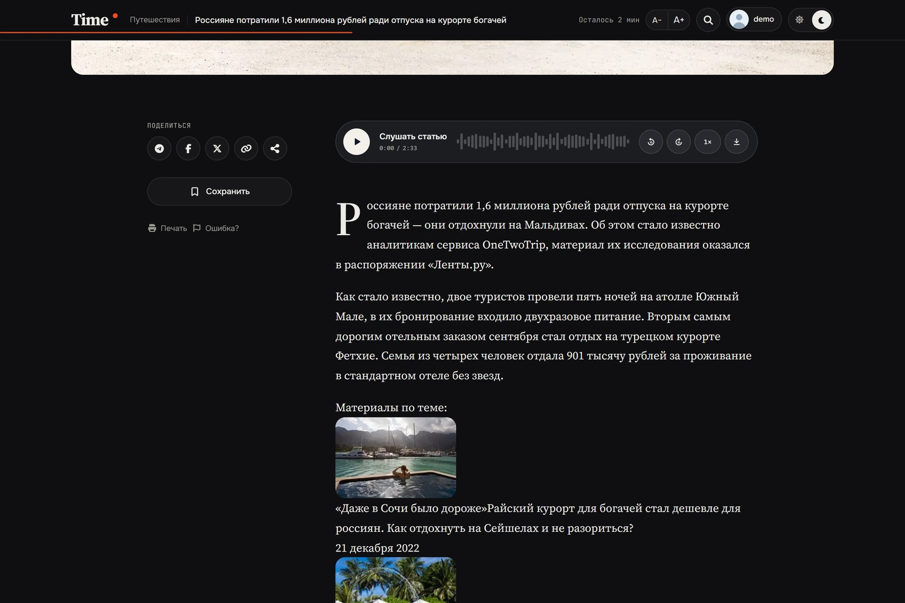
Task: Seek within the audio waveform
Action: [x=543, y=141]
